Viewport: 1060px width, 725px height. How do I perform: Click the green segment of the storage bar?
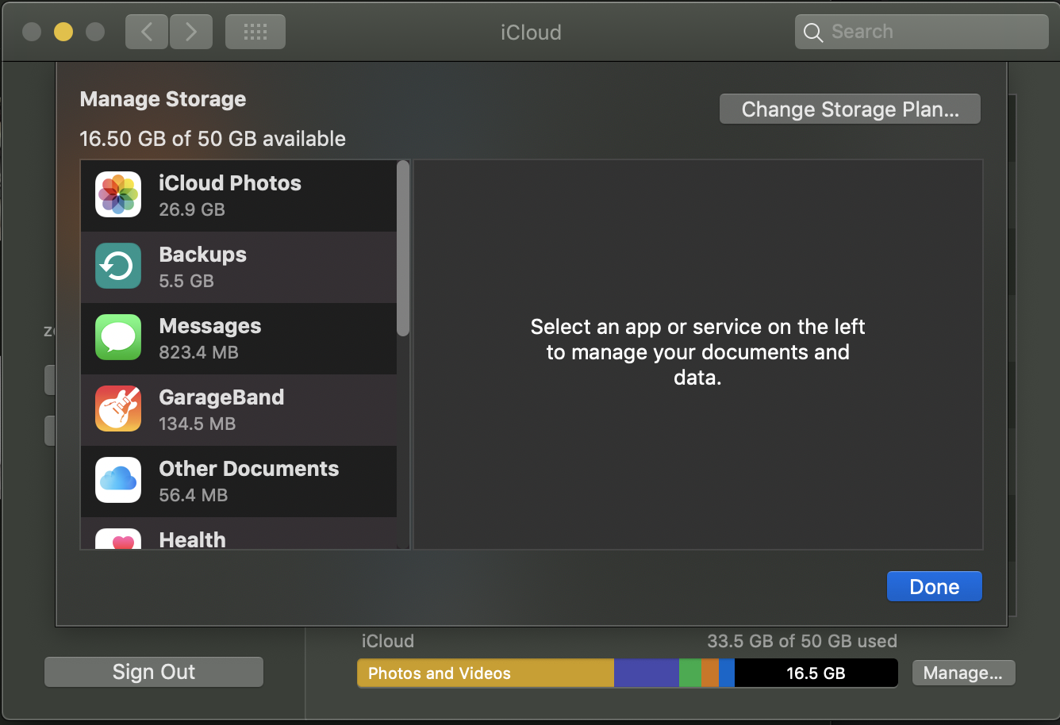click(690, 673)
